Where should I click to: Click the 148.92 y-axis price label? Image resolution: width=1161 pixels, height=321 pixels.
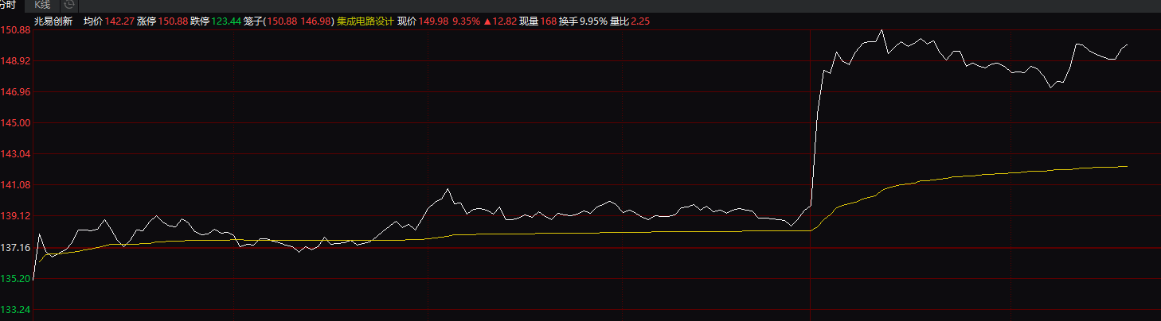pyautogui.click(x=16, y=61)
